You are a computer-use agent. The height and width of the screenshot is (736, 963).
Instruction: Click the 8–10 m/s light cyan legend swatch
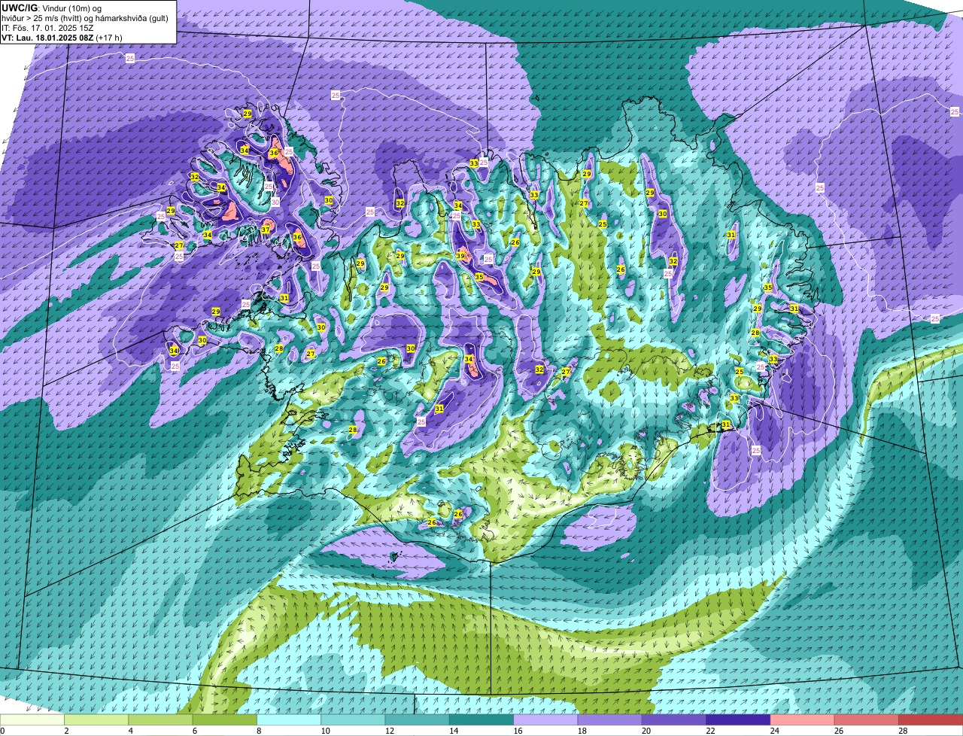click(289, 719)
